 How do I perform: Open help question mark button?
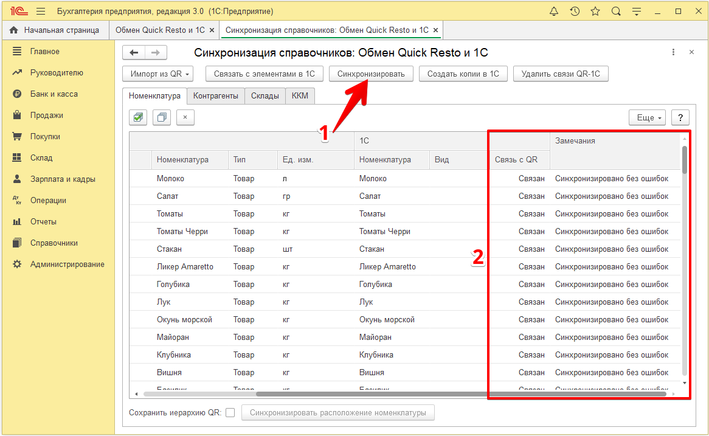tap(680, 117)
